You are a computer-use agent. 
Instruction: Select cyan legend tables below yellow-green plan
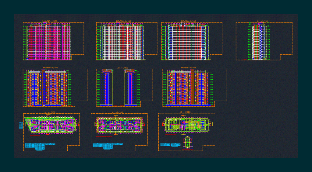(170, 145)
